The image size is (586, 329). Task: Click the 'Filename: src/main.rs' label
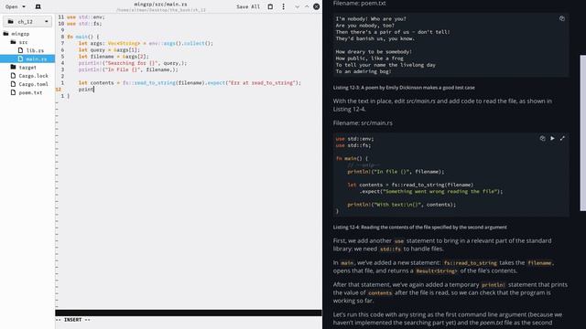[363, 122]
